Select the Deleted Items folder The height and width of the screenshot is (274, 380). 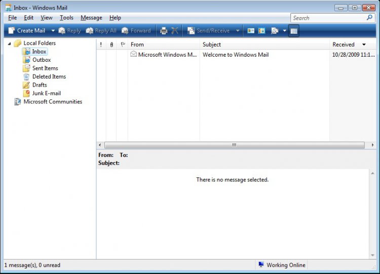click(x=49, y=76)
